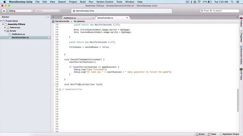Run the project with the play button
The width and height of the screenshot is (243, 136).
pyautogui.click(x=4, y=11)
